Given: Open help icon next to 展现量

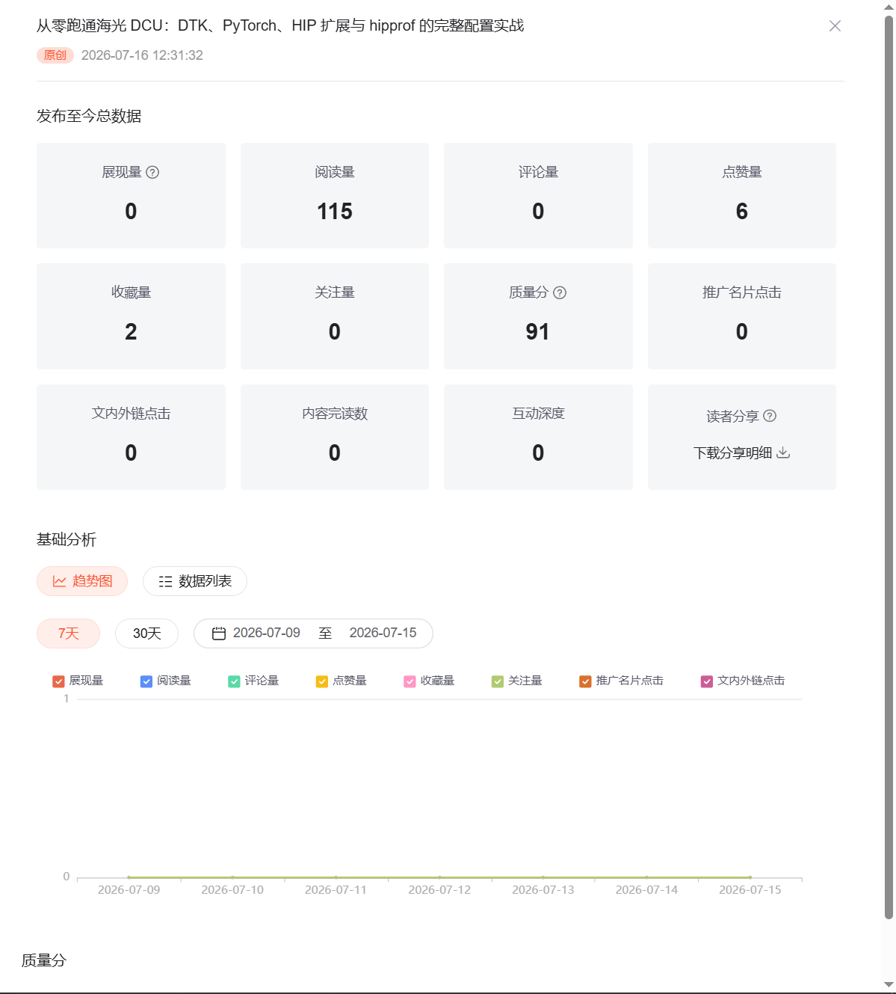Looking at the screenshot, I should click(x=152, y=172).
